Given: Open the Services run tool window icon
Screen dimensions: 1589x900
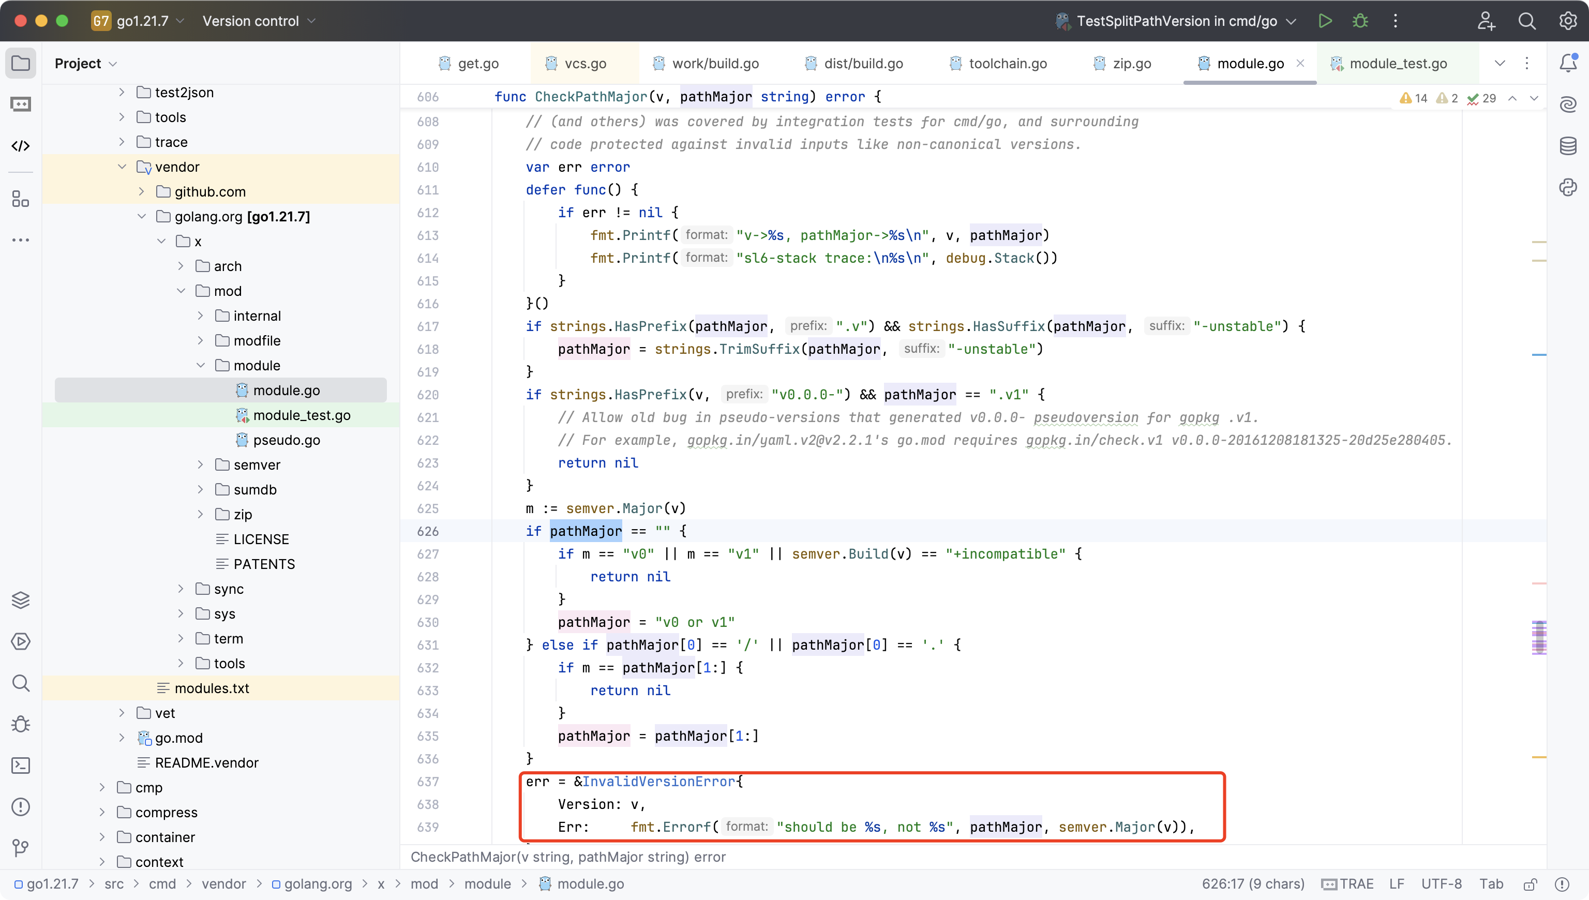Looking at the screenshot, I should click(x=20, y=641).
